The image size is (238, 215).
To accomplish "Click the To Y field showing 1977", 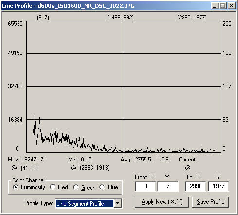I will [219, 186].
